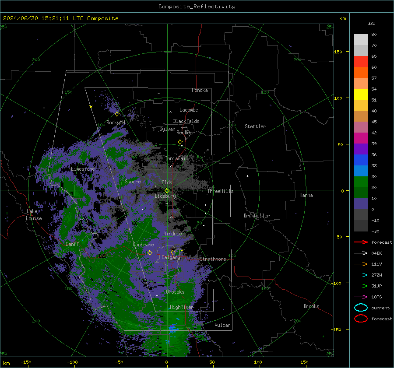The width and height of the screenshot is (394, 368).
Task: Click the Sundre label
Action: point(133,182)
